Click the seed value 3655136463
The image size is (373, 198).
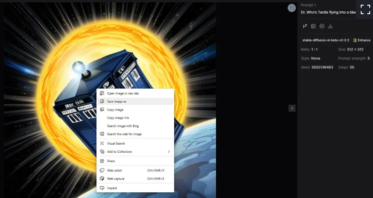322,67
